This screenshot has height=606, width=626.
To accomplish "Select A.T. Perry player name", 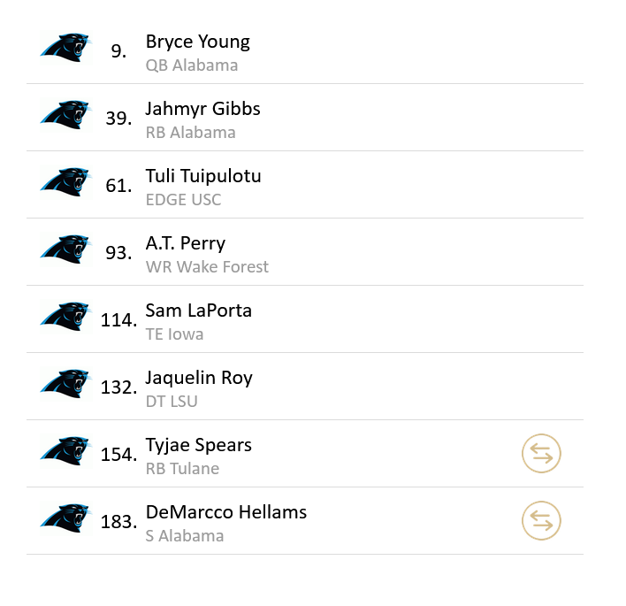I will [x=186, y=243].
